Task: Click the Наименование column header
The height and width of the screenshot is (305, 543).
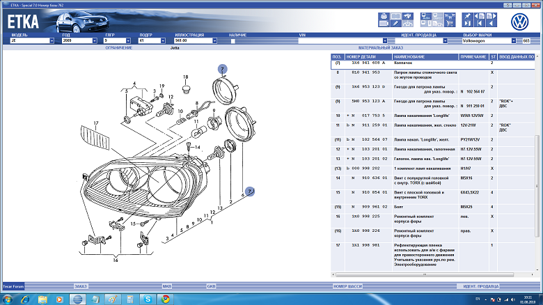Action: point(425,56)
